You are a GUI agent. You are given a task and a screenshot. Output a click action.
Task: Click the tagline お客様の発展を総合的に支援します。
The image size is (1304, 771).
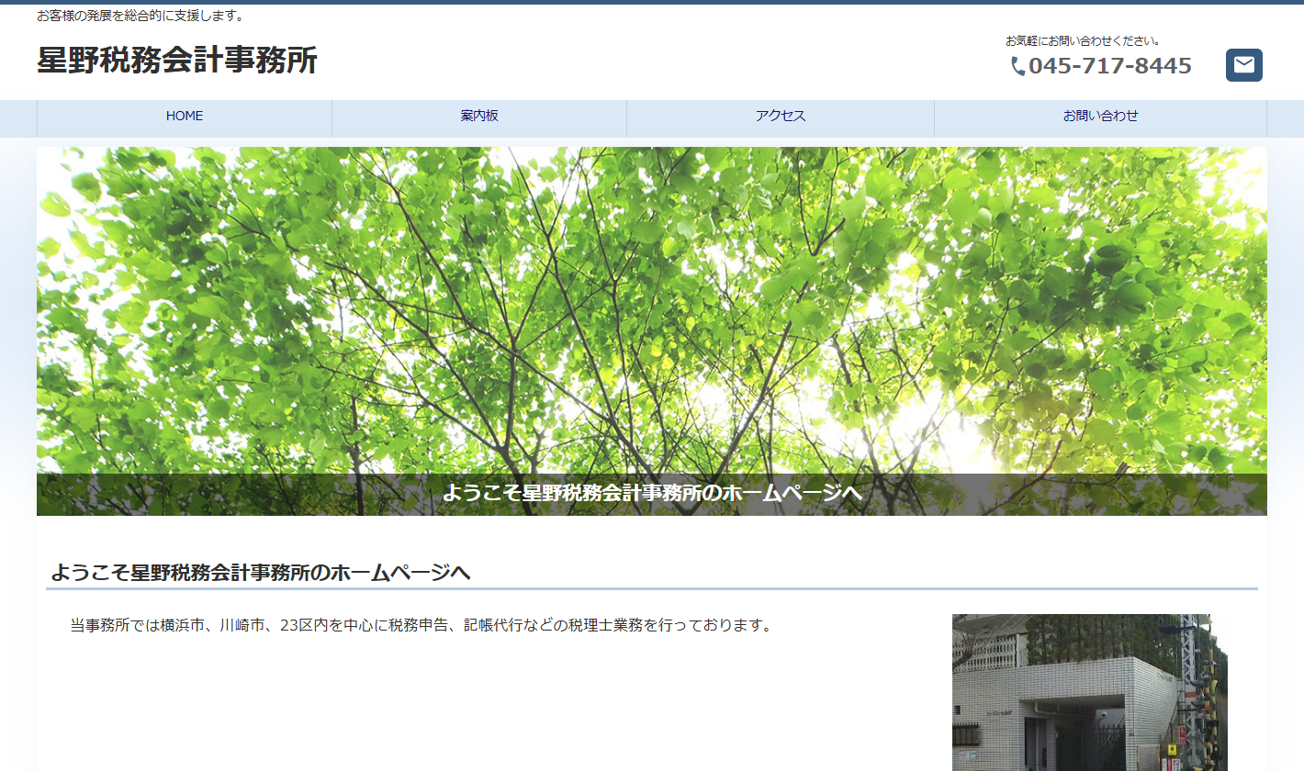click(138, 15)
